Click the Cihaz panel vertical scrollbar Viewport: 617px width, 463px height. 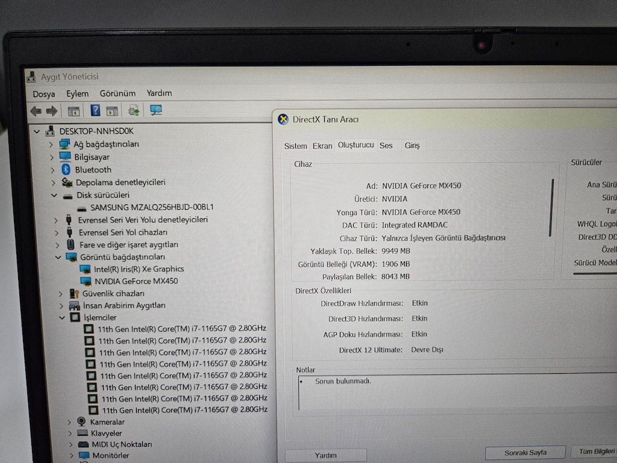point(552,207)
